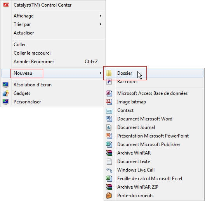Screen dimensions: 205x201
Task: Open Catalyst(TM) Control Center
Action: click(53, 5)
